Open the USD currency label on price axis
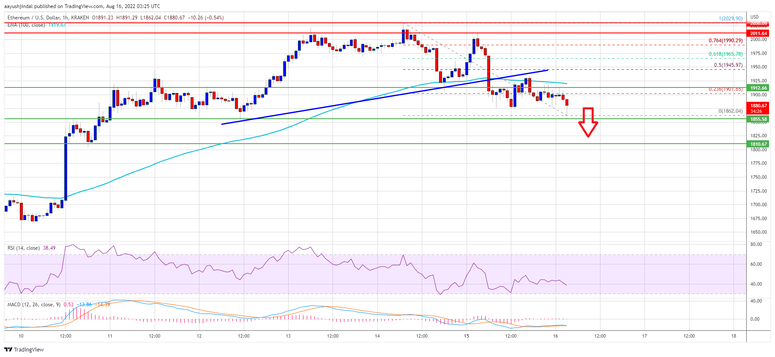The width and height of the screenshot is (775, 357). pos(754,17)
